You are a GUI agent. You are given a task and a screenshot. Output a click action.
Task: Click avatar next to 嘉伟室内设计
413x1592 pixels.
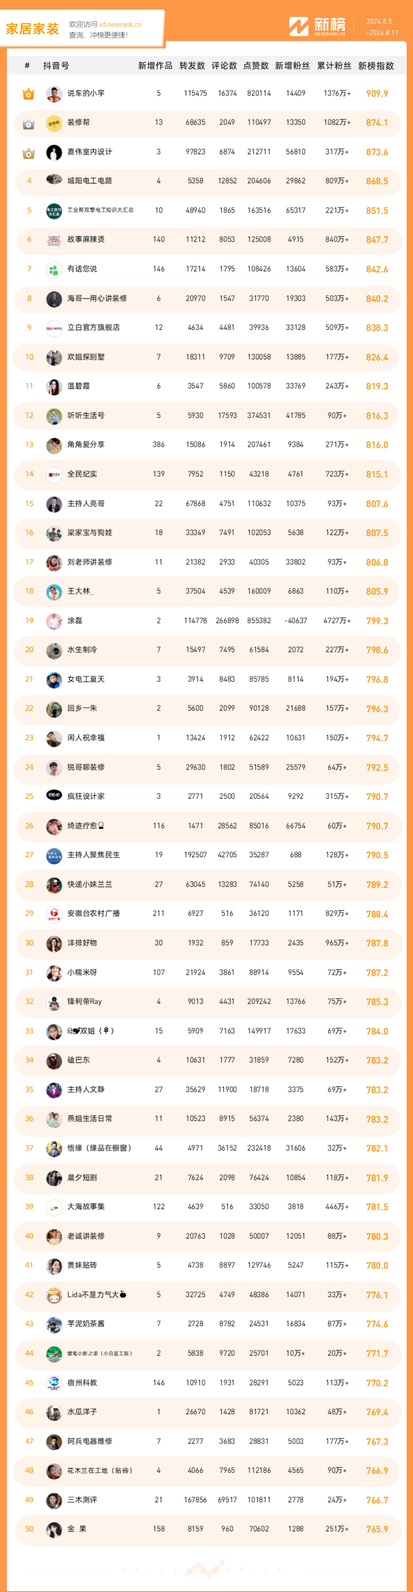tap(54, 152)
